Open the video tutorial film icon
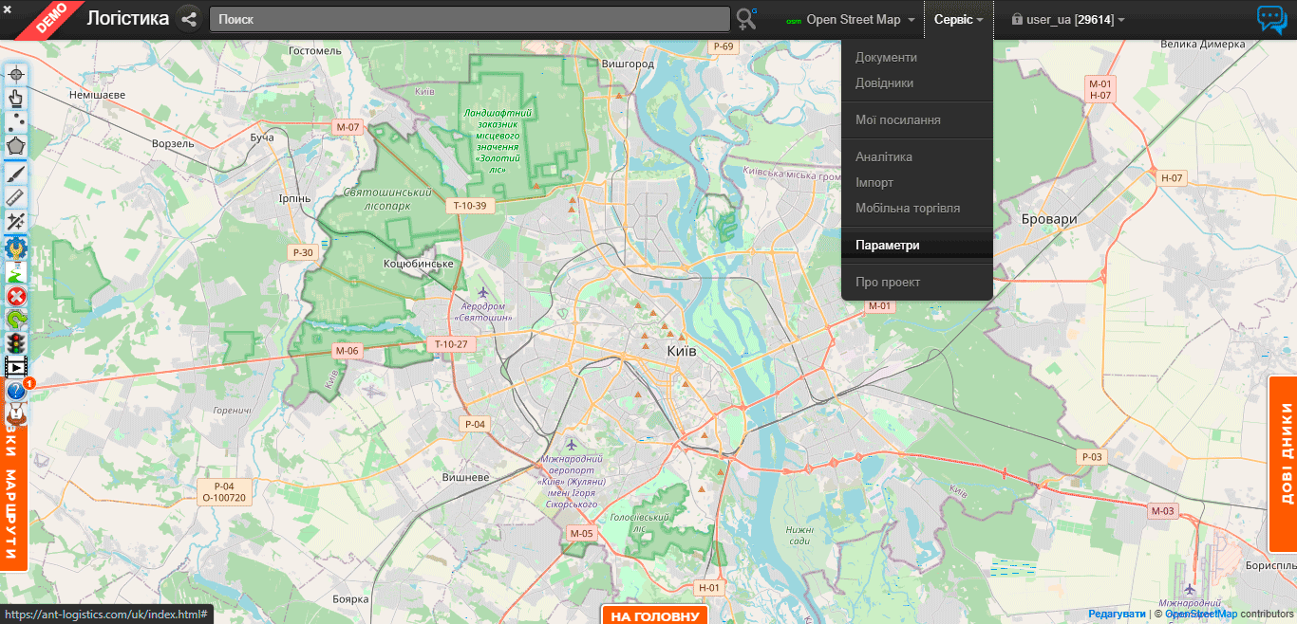 pos(16,367)
